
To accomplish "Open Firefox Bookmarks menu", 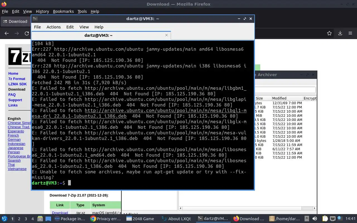I will [x=63, y=11].
